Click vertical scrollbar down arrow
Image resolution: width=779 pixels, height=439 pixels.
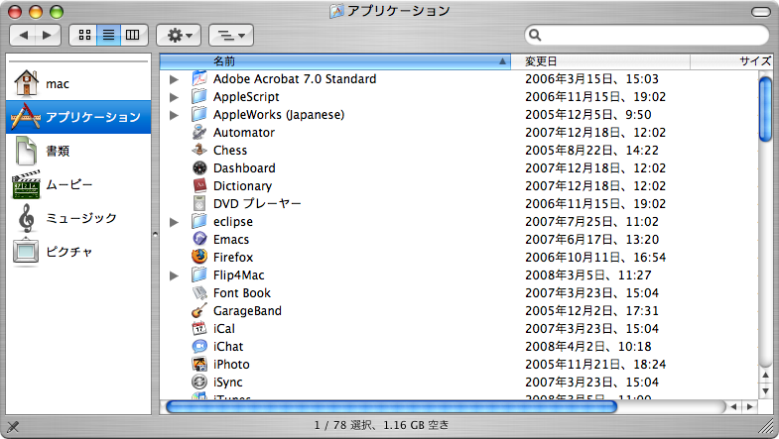pos(765,391)
